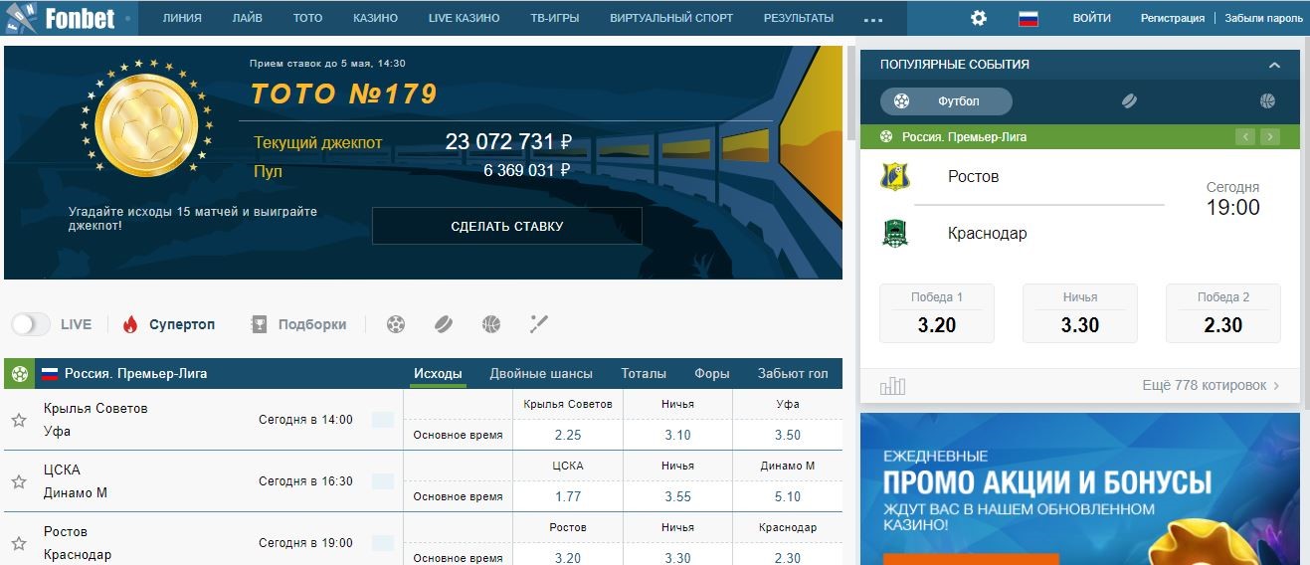Screen dimensions: 1310x565
Task: Expand Ещё 778 котировок
Action: coord(1212,385)
